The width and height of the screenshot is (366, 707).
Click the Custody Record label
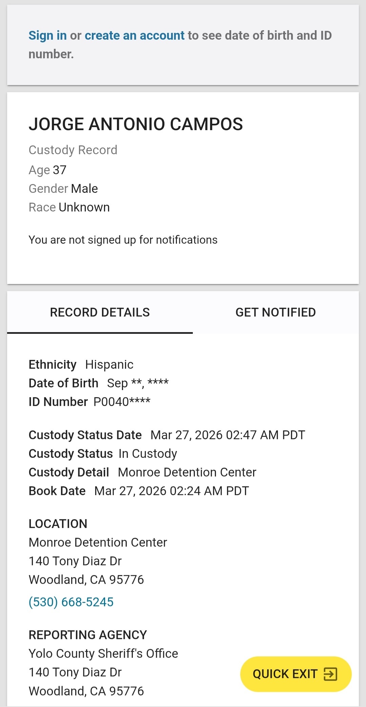point(73,150)
